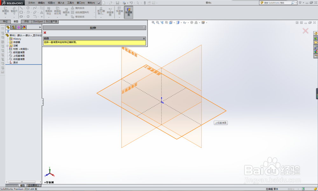Click the Hide/Show Items glasses icon
318x191 pixels.
184,23
